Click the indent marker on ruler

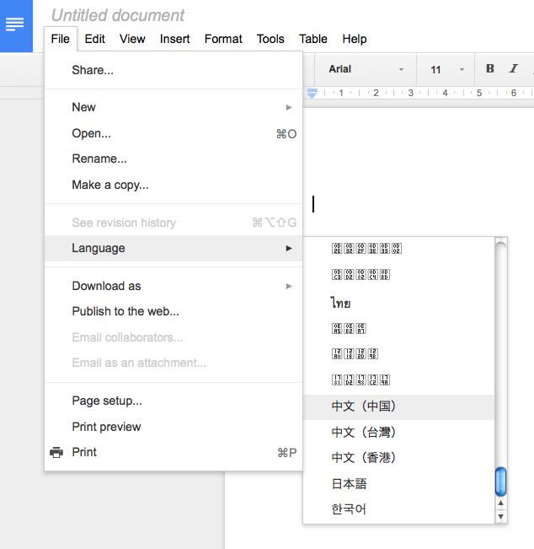click(x=312, y=93)
